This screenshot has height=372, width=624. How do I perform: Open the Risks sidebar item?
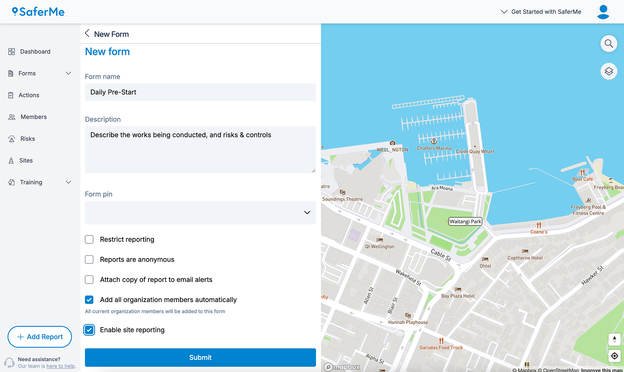click(x=28, y=139)
